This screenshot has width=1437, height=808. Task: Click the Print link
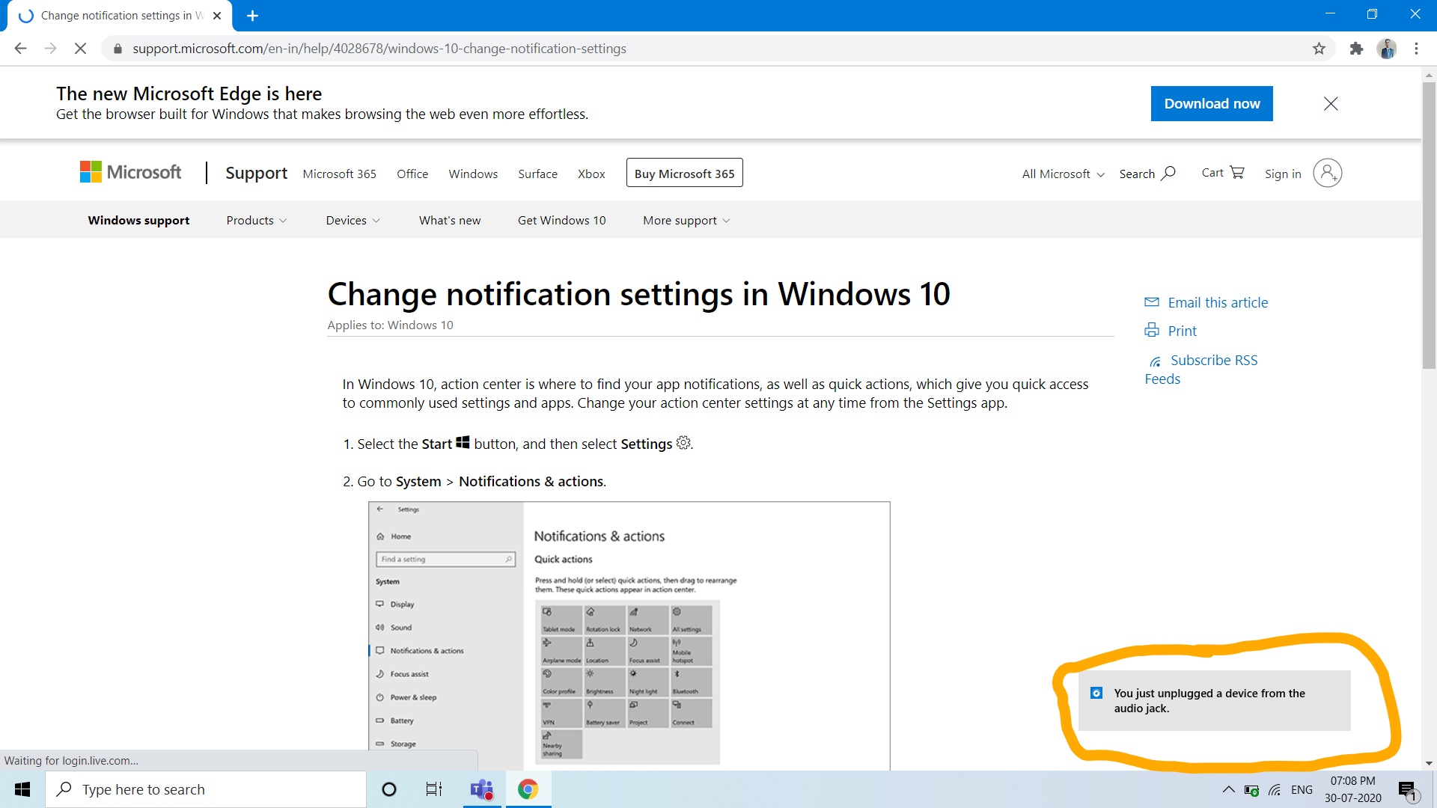click(x=1171, y=331)
